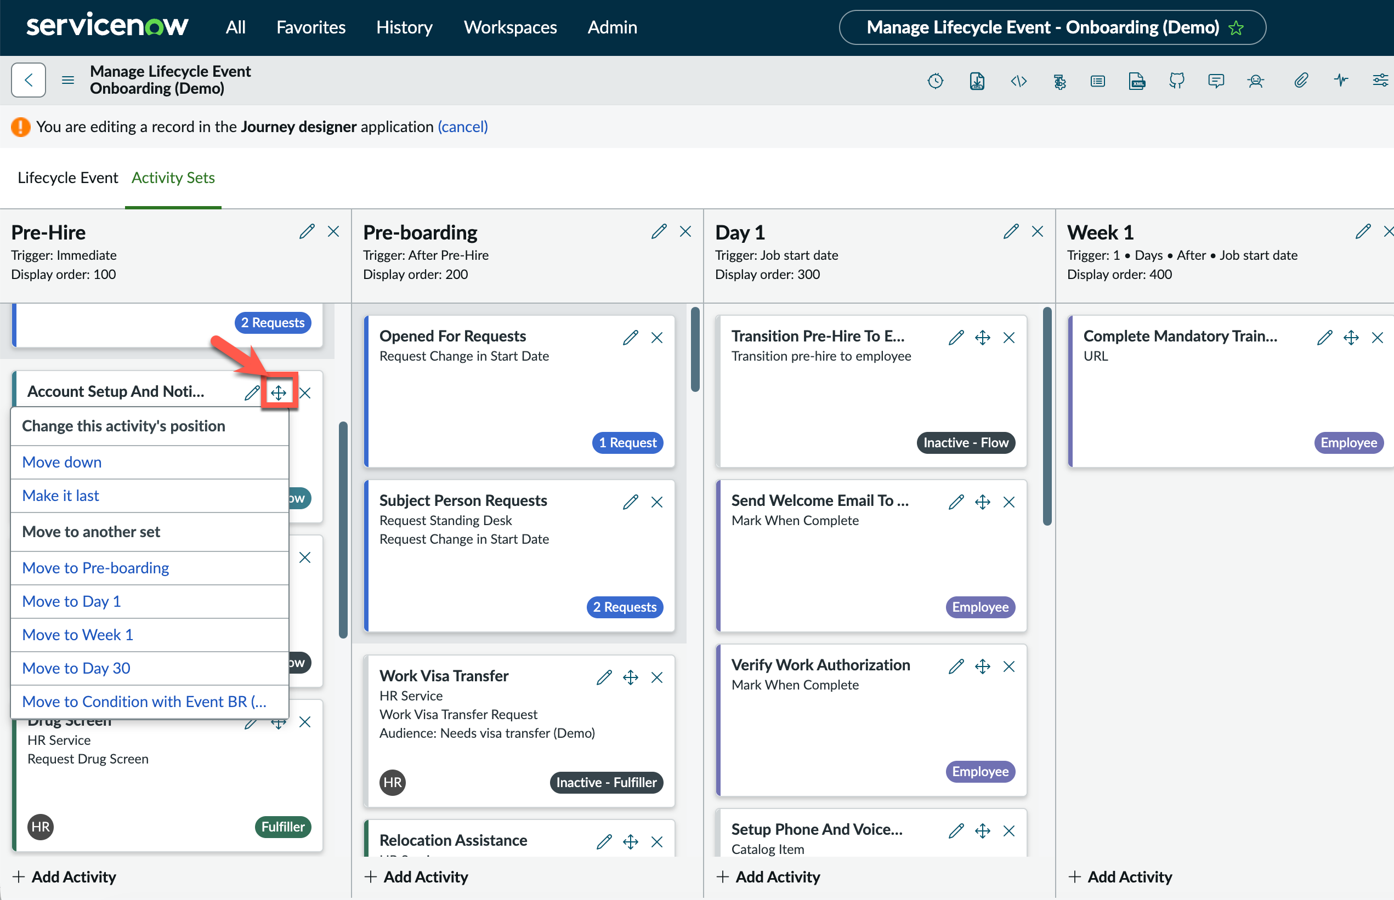Open the Workspaces navigation menu
Viewport: 1394px width, 900px height.
(510, 27)
